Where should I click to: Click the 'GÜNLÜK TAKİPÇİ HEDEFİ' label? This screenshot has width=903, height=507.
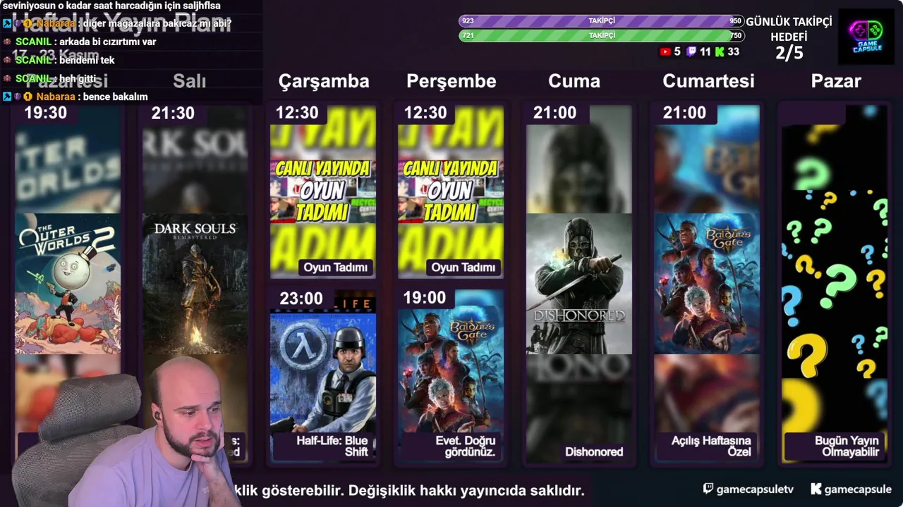[x=789, y=29]
